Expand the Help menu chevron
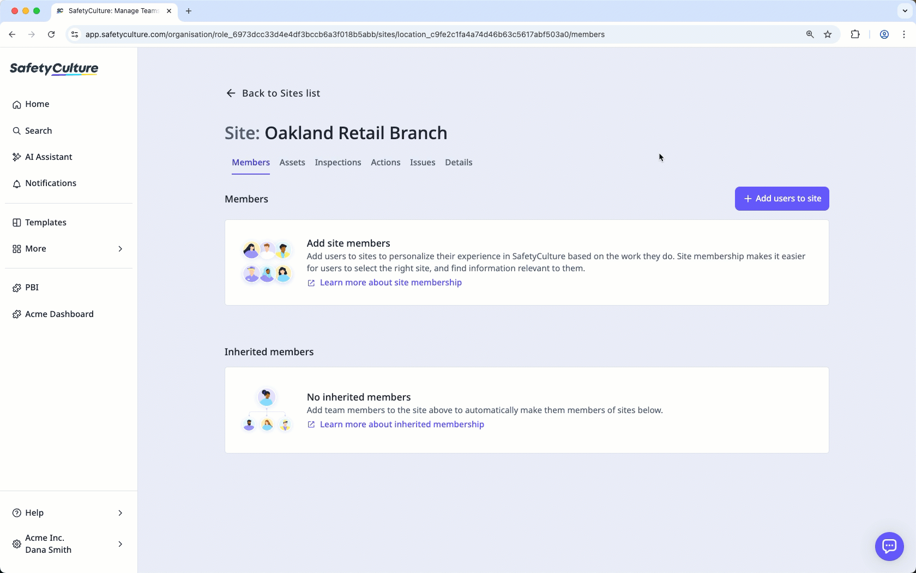 point(120,513)
